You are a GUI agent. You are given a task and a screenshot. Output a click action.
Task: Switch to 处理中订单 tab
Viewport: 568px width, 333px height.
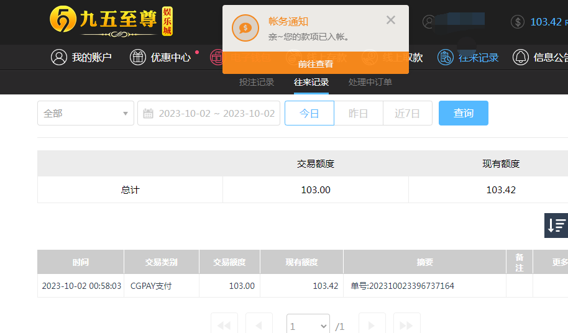tap(370, 82)
